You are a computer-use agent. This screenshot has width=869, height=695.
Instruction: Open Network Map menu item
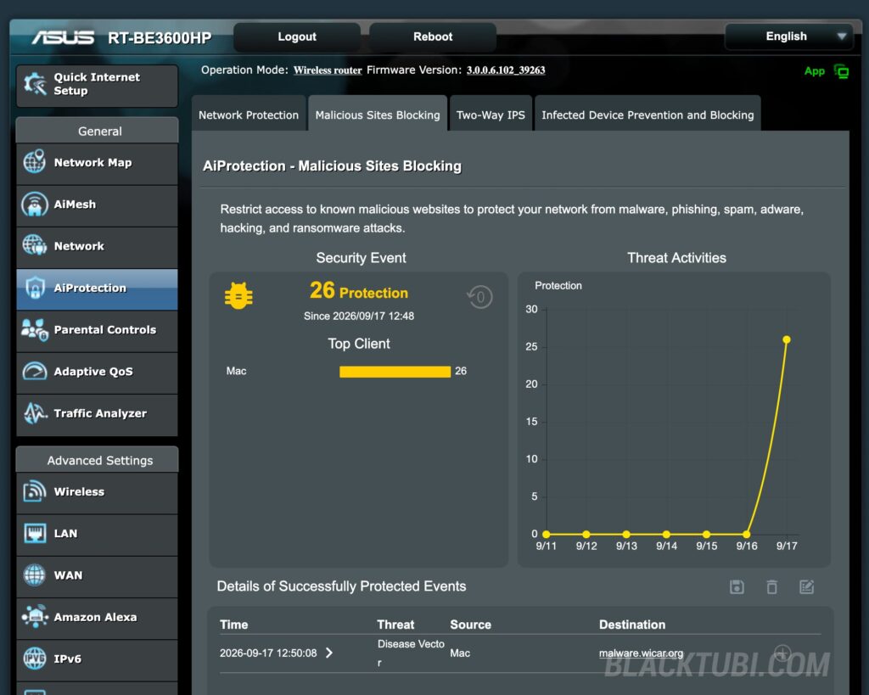(x=97, y=163)
